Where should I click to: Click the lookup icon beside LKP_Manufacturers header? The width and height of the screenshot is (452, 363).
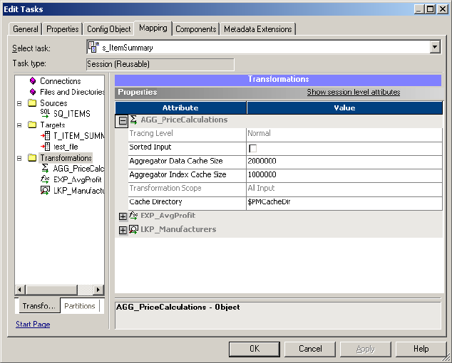click(x=133, y=229)
